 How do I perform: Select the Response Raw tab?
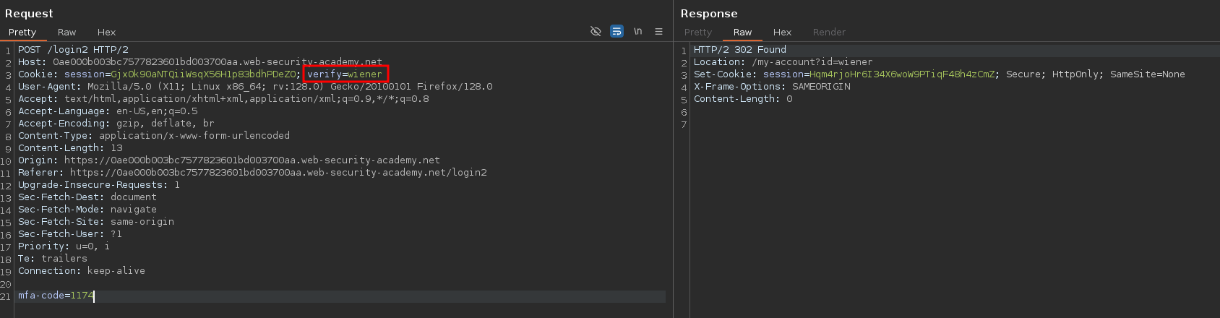(x=742, y=32)
